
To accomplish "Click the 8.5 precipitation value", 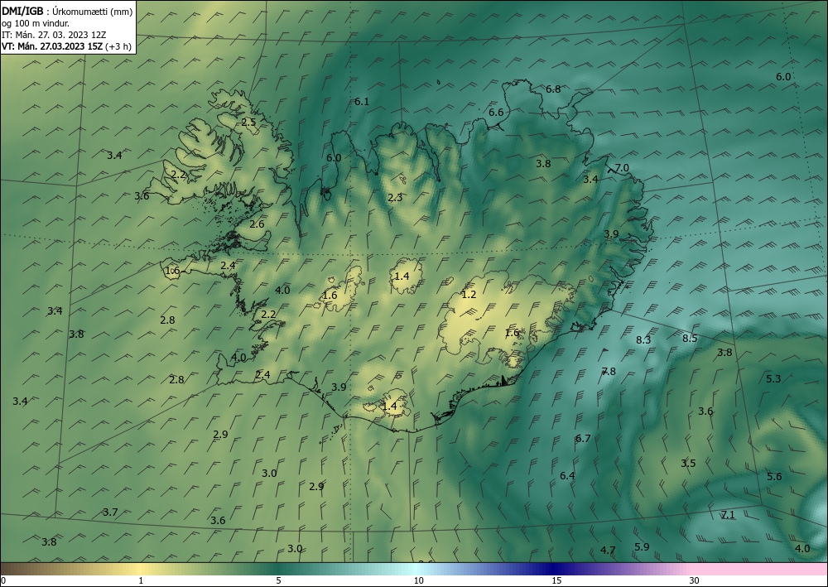I will [x=690, y=339].
